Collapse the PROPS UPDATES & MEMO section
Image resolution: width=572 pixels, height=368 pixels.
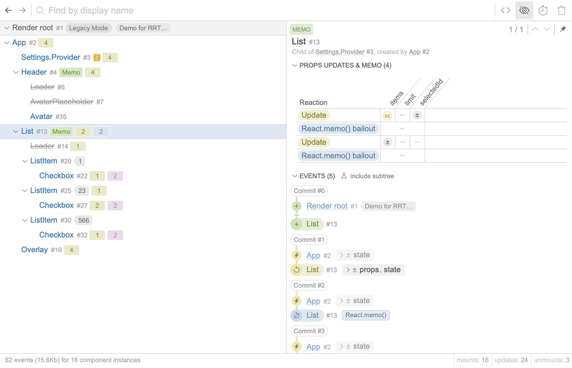[295, 65]
